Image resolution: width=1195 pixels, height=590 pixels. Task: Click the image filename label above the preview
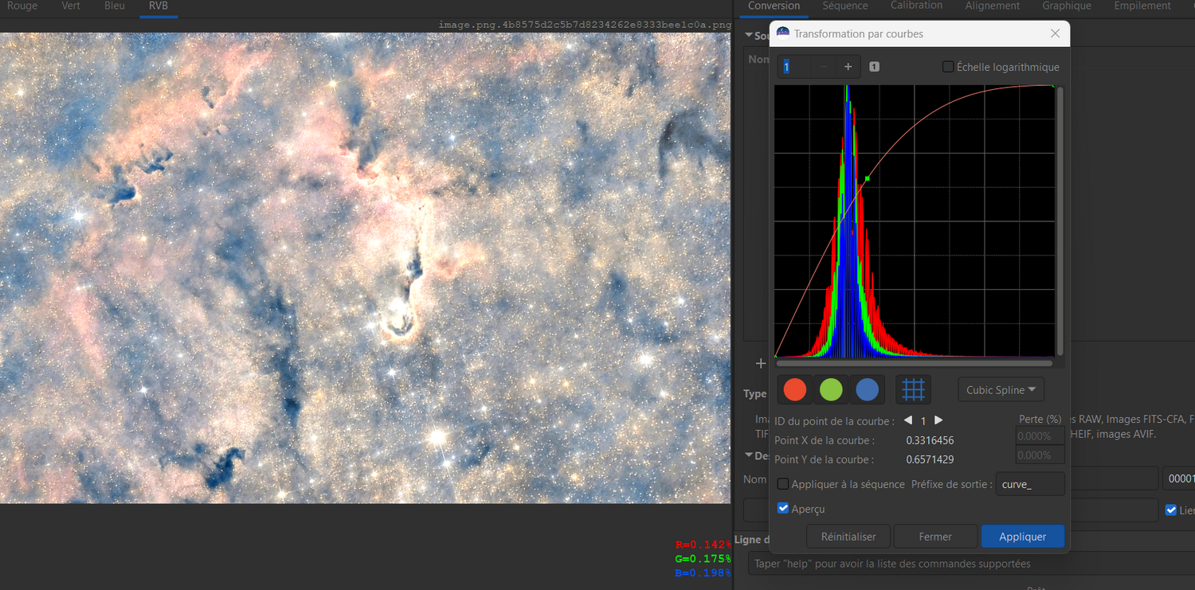585,25
